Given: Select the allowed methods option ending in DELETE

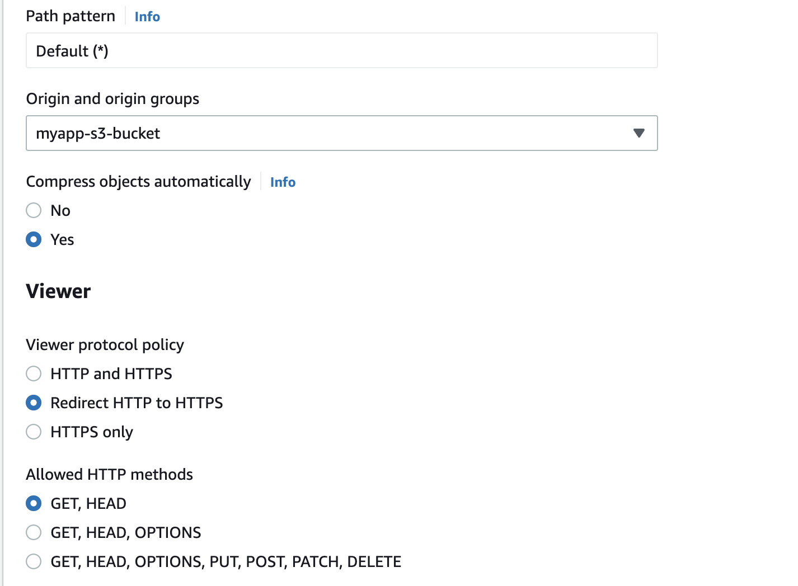Looking at the screenshot, I should click(x=34, y=561).
